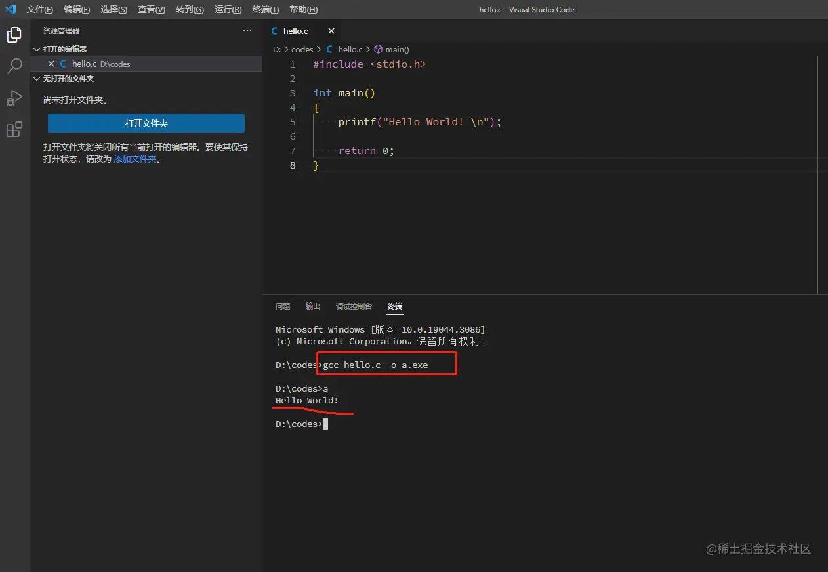Click line number 5 in the gutter

pyautogui.click(x=293, y=122)
